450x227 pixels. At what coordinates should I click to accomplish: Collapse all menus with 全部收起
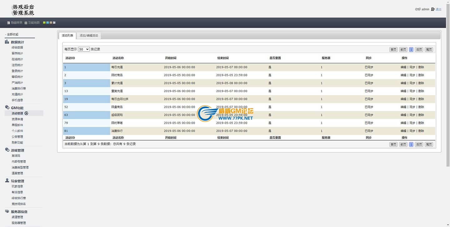pyautogui.click(x=12, y=34)
